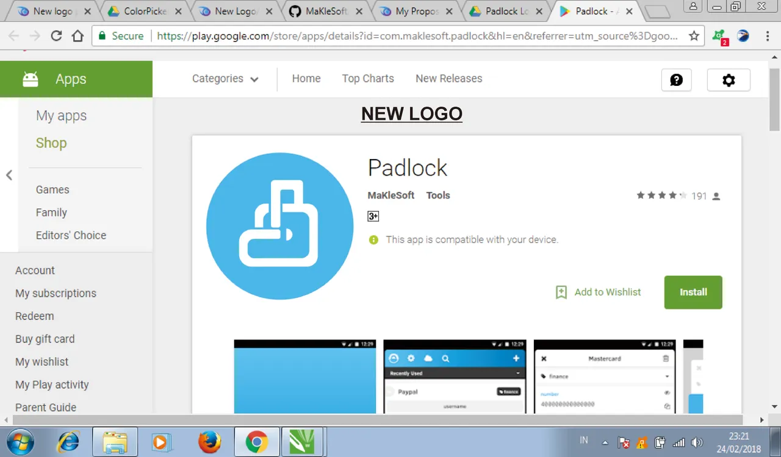The image size is (781, 457).
Task: Open Parent Guide
Action: (x=46, y=408)
